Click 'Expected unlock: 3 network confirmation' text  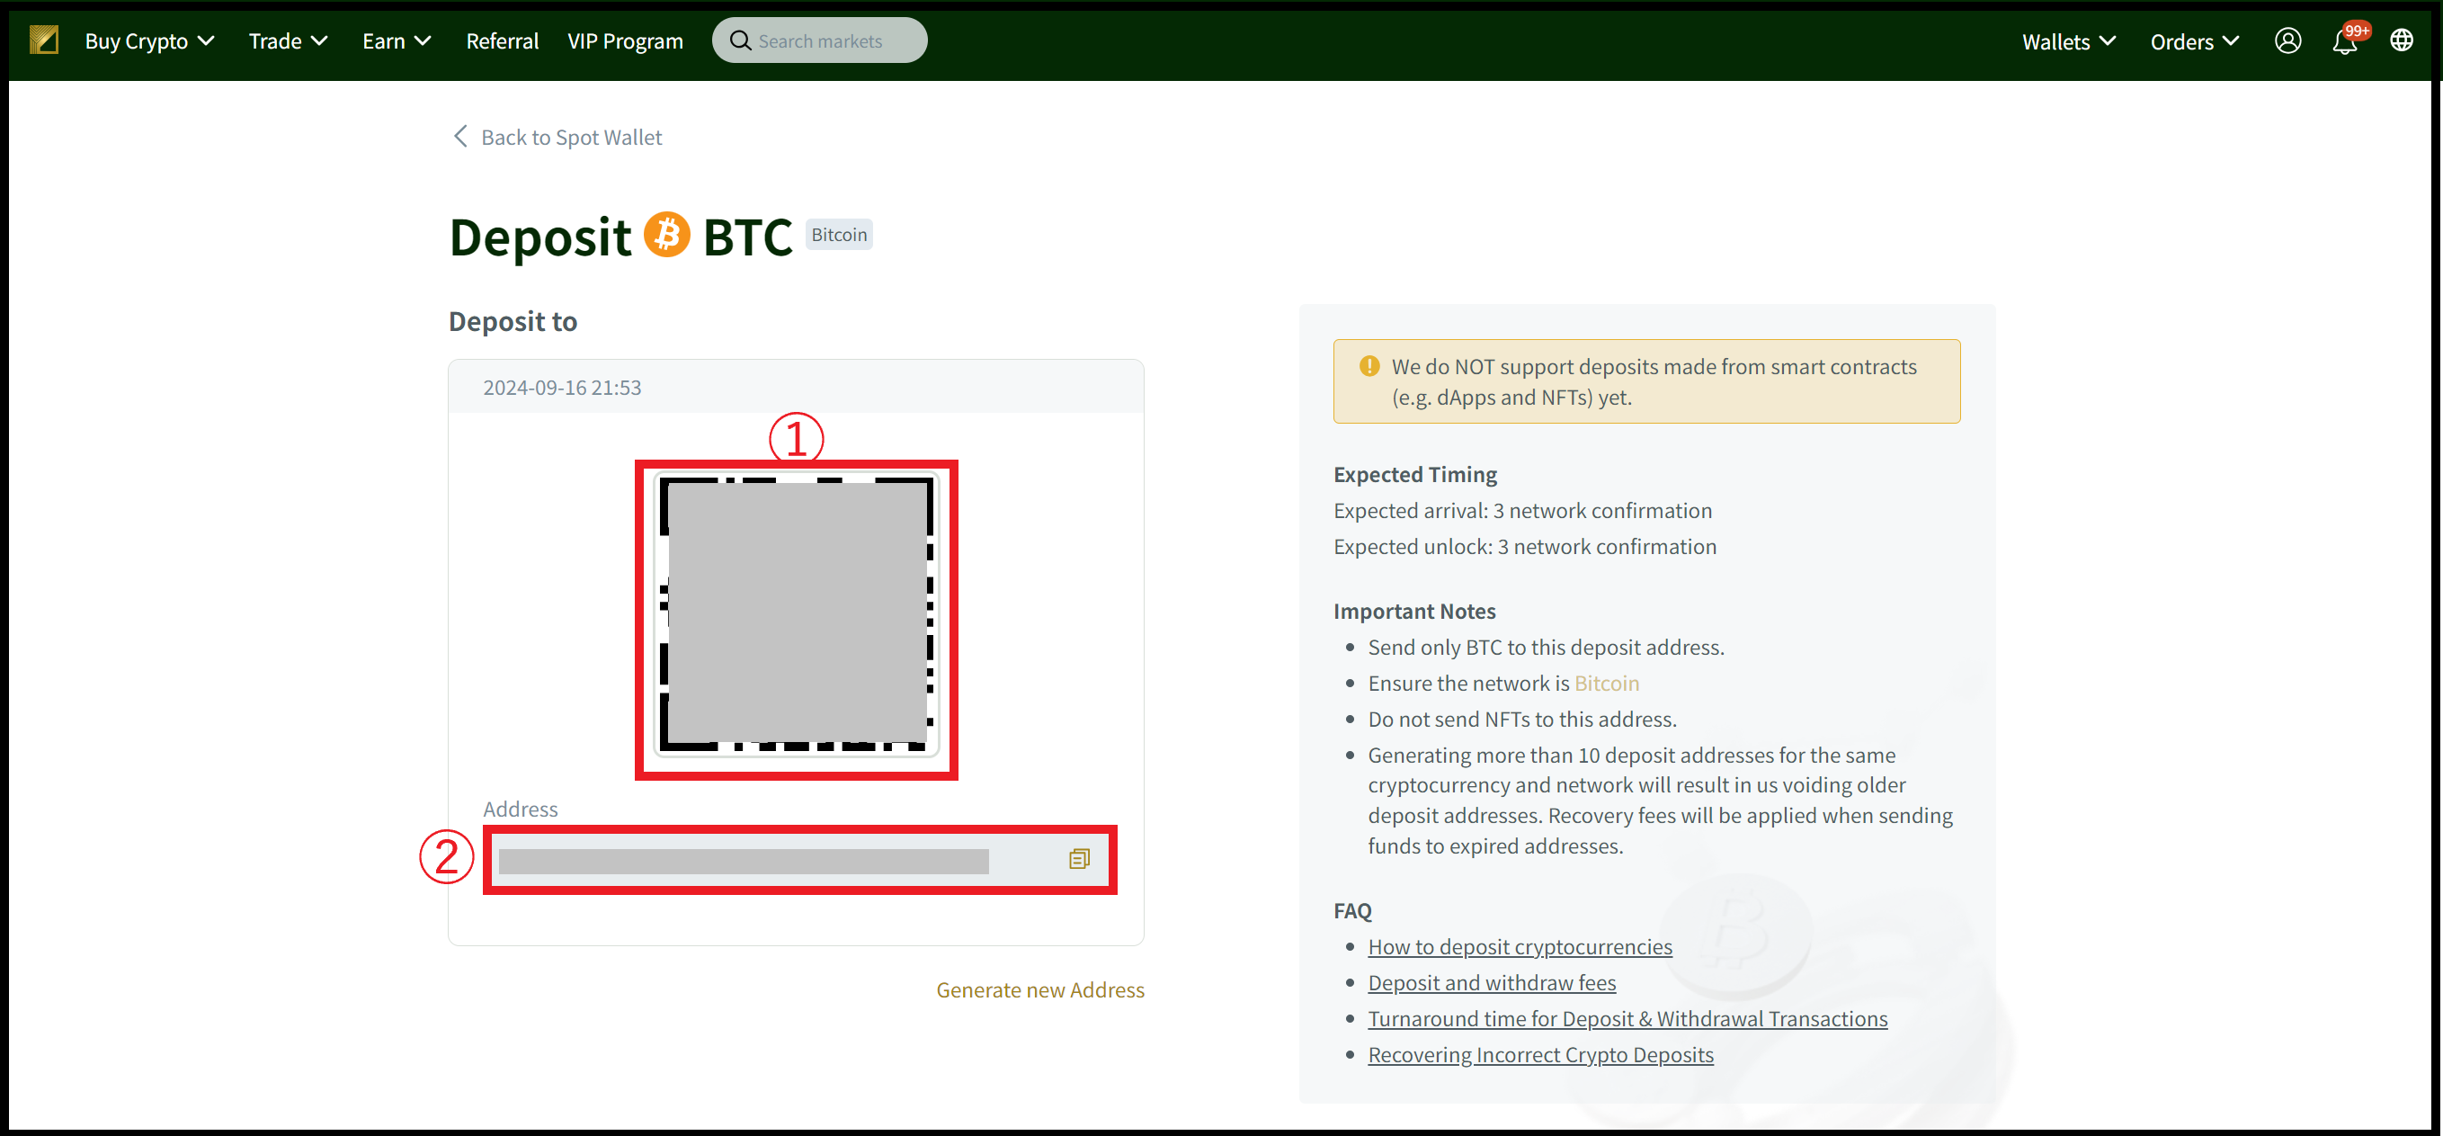point(1524,547)
